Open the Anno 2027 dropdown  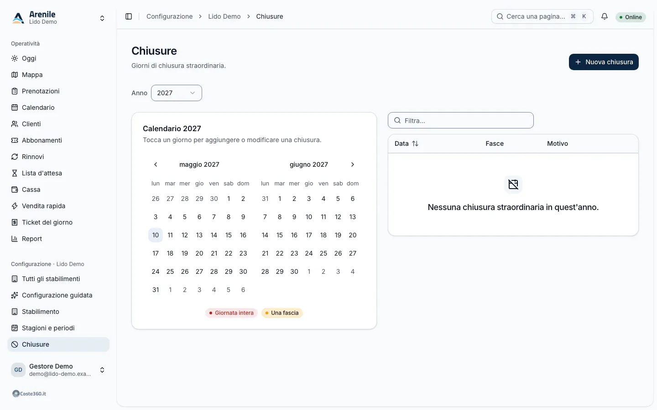coord(177,93)
